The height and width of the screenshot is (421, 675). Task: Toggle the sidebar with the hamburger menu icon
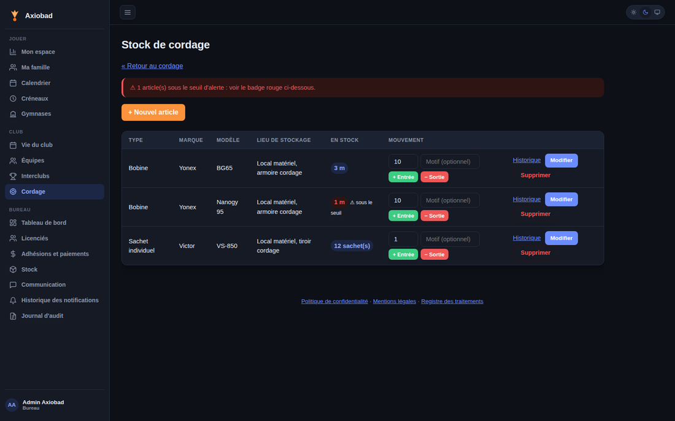(128, 12)
